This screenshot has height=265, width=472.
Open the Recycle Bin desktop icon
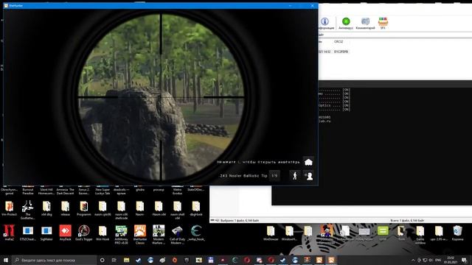pos(457,233)
